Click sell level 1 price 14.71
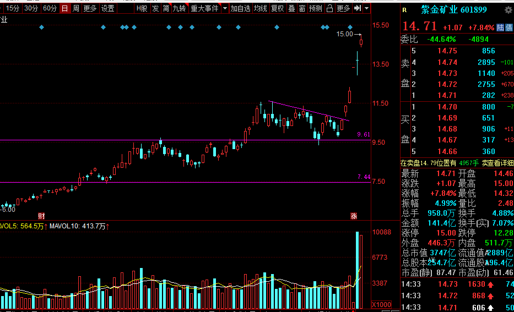 (447, 95)
